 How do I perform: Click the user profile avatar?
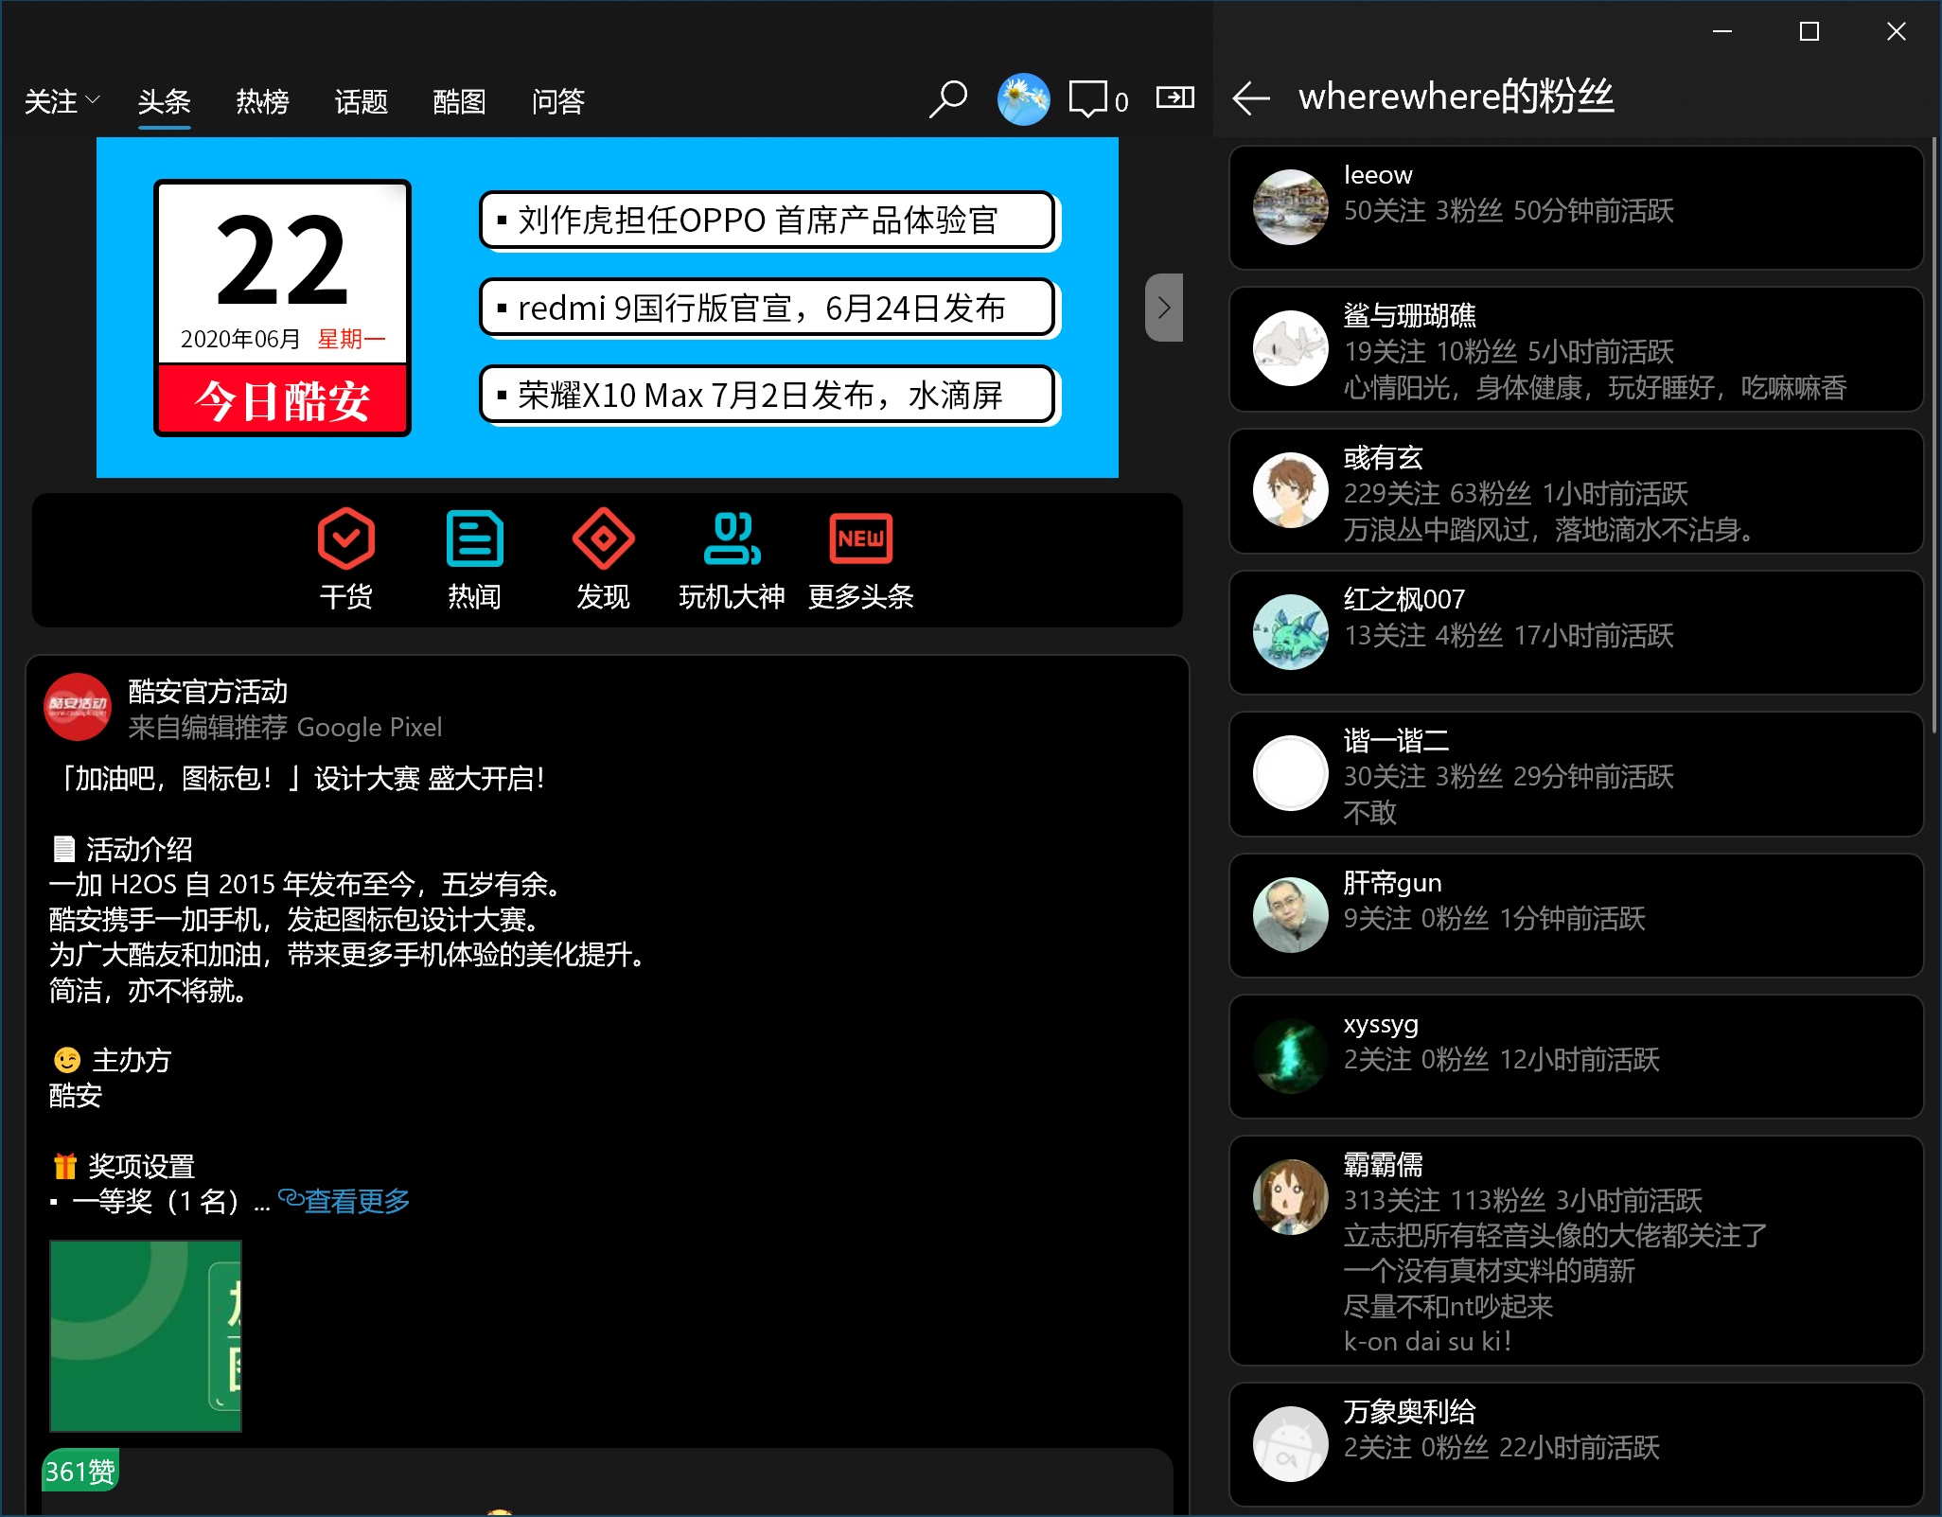[1023, 99]
